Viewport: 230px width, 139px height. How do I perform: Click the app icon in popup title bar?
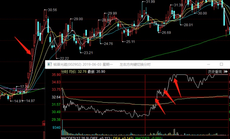pos(50,64)
